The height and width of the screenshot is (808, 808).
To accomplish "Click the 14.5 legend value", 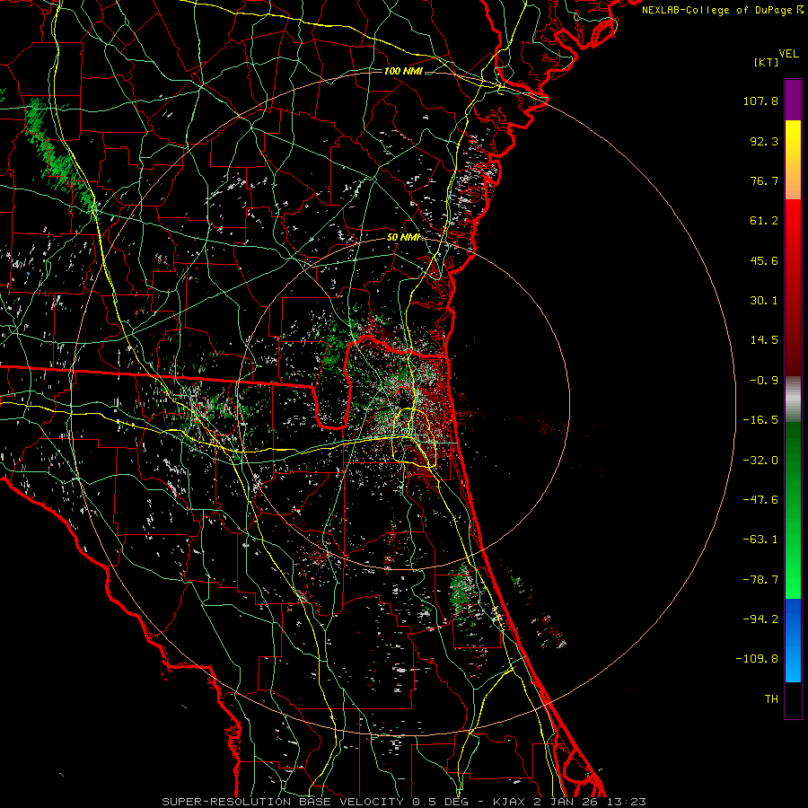I will (764, 340).
